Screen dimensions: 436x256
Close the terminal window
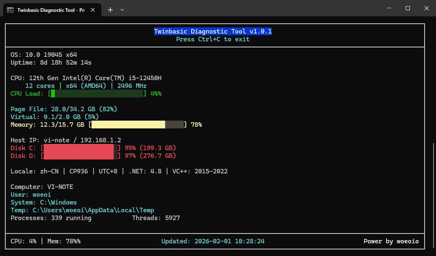point(426,8)
